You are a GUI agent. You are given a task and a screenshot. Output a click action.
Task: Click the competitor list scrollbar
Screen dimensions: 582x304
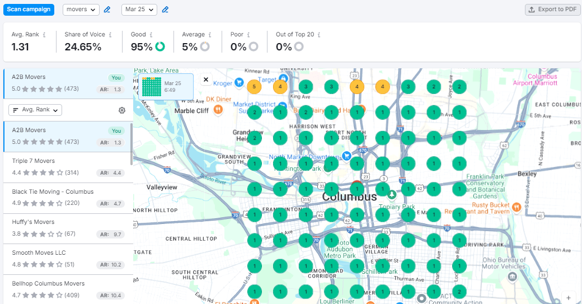pyautogui.click(x=132, y=144)
